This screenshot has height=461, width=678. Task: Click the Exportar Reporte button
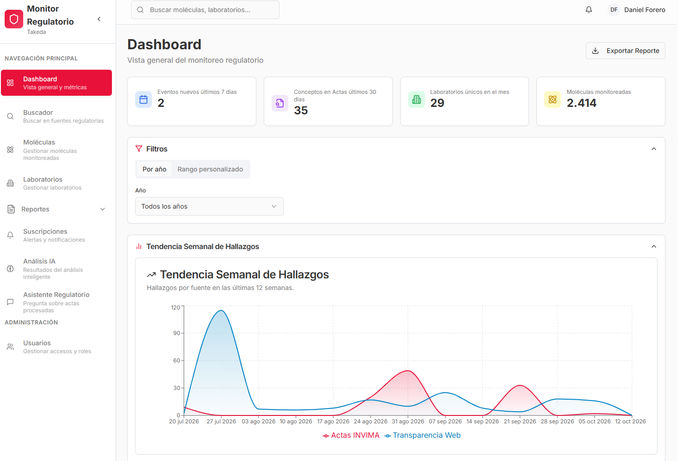pos(625,51)
